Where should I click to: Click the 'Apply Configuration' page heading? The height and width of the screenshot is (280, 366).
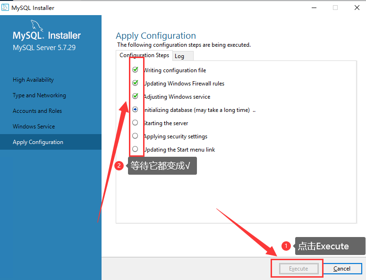tap(156, 36)
